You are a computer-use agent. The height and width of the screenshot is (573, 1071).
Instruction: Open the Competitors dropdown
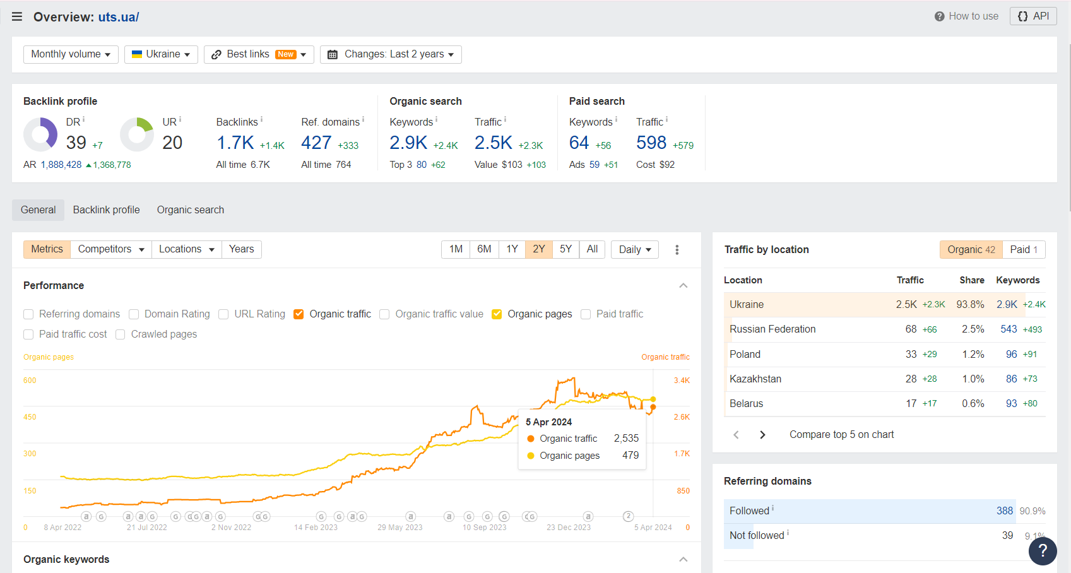coord(111,249)
